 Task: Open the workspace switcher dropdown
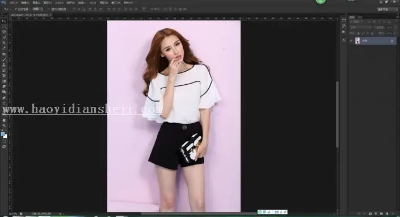click(388, 9)
